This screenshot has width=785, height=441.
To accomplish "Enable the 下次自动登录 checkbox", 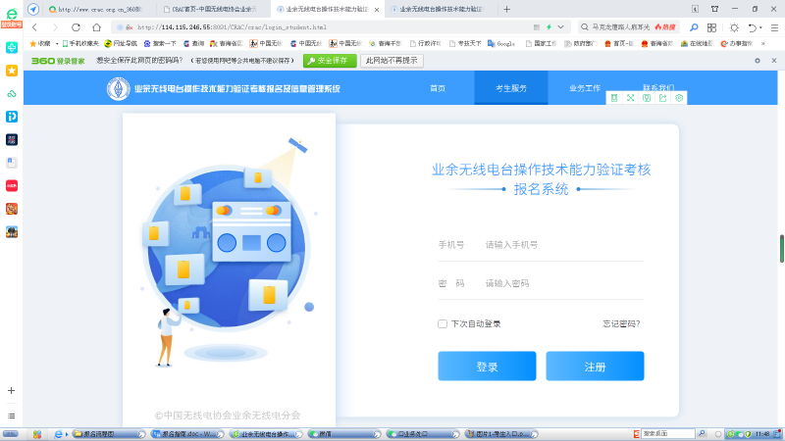I will pyautogui.click(x=443, y=323).
